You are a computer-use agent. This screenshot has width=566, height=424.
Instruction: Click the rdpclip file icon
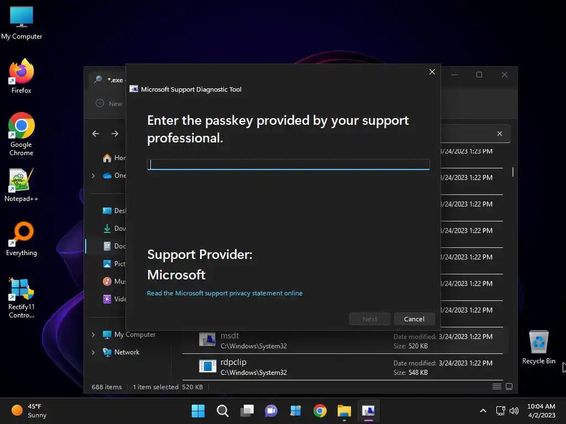pos(208,367)
